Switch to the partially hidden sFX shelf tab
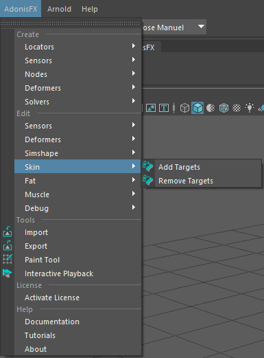 (x=152, y=47)
